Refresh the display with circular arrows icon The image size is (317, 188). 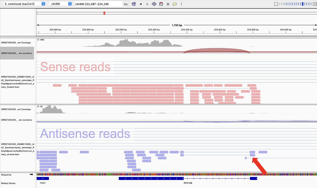154,4
